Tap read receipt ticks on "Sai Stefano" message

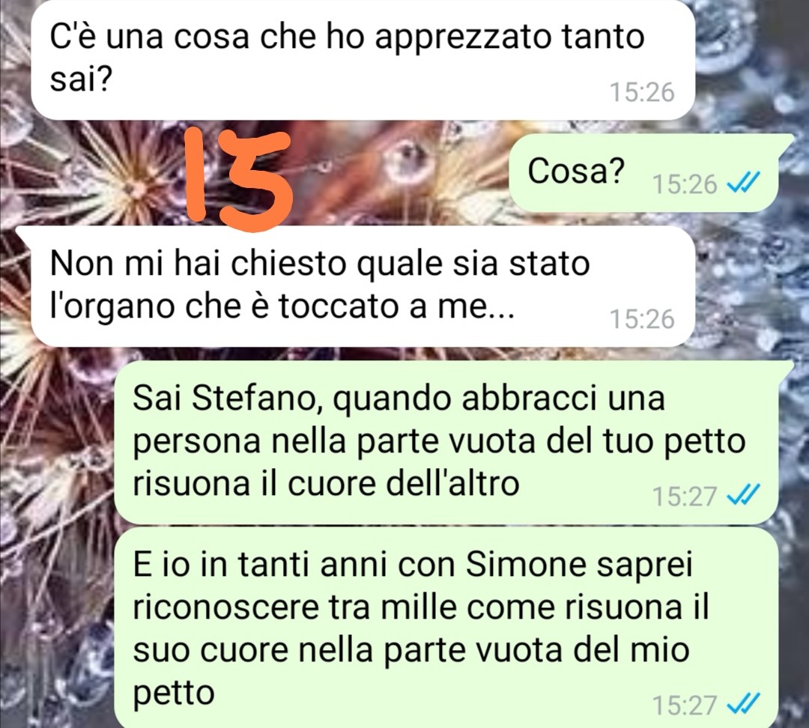(x=743, y=495)
